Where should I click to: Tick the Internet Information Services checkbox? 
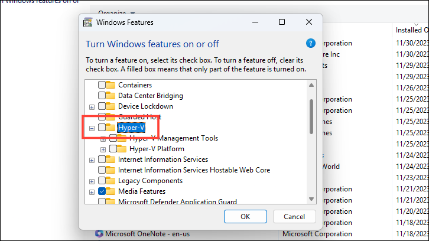coord(102,159)
